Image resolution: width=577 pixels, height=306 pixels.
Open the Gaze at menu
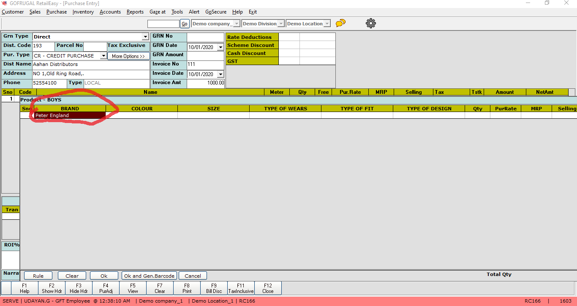pos(158,12)
